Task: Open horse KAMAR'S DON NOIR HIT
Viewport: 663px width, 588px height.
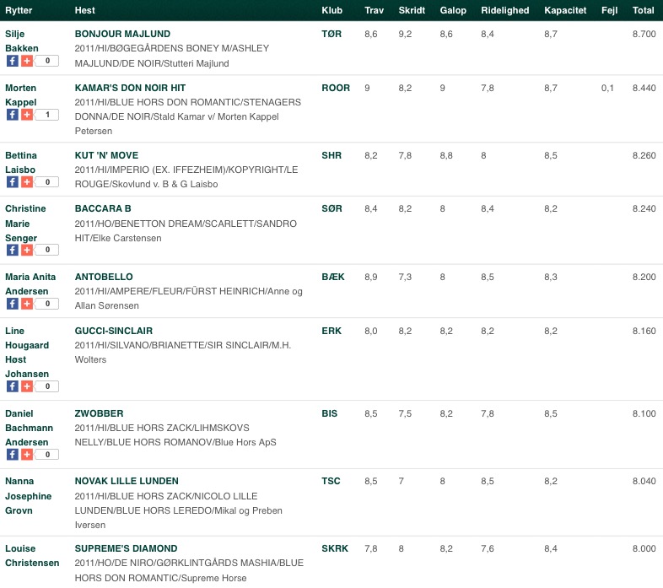Action: click(130, 88)
